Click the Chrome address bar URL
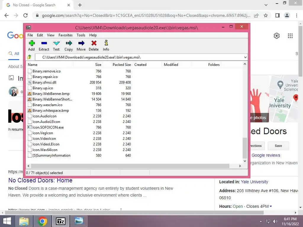303x227 pixels. tap(146, 15)
